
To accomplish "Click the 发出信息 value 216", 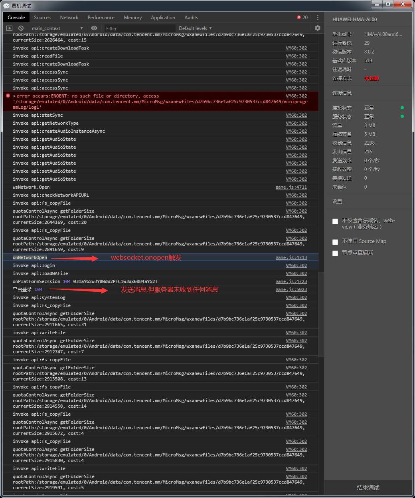I will point(368,151).
